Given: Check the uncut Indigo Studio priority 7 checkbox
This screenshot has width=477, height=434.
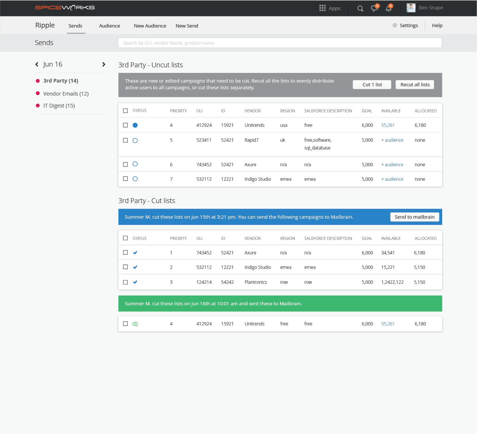Looking at the screenshot, I should coord(125,179).
